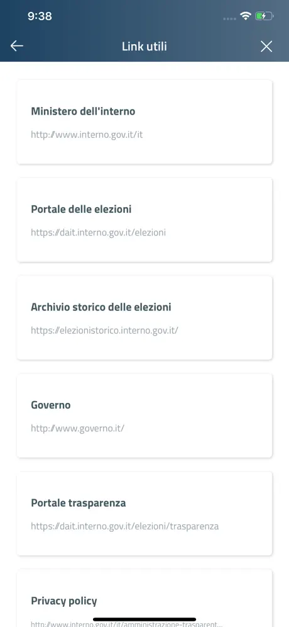Tap the cellular signal dots icon

pyautogui.click(x=229, y=18)
